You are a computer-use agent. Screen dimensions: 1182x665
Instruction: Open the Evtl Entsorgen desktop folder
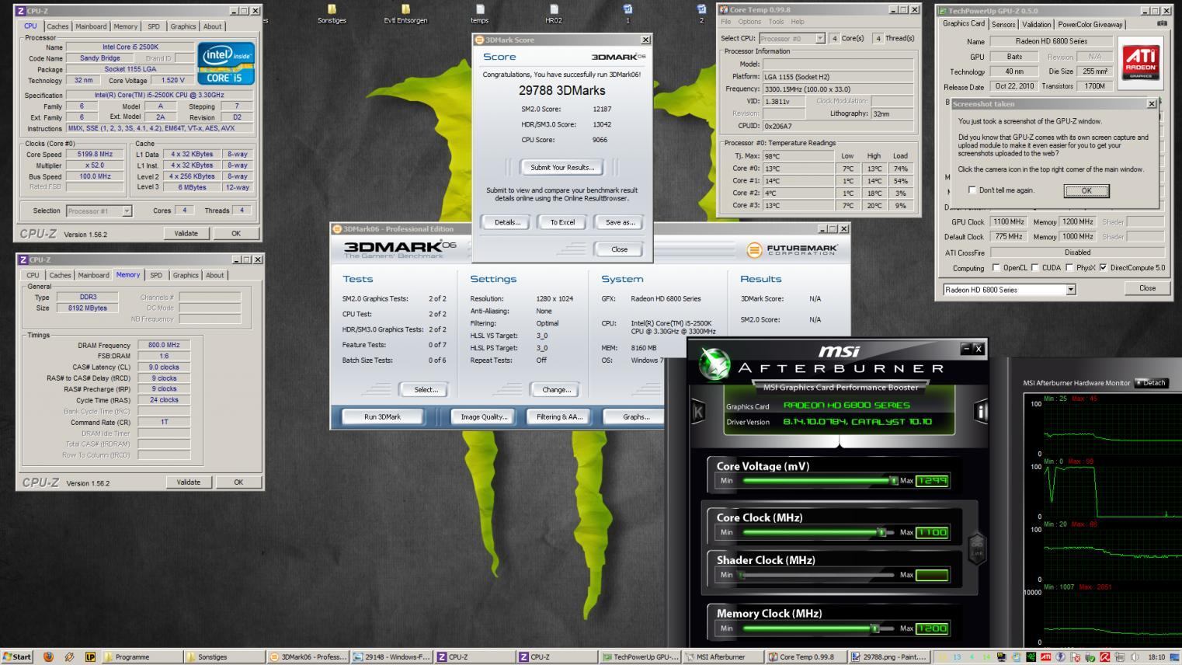point(405,14)
